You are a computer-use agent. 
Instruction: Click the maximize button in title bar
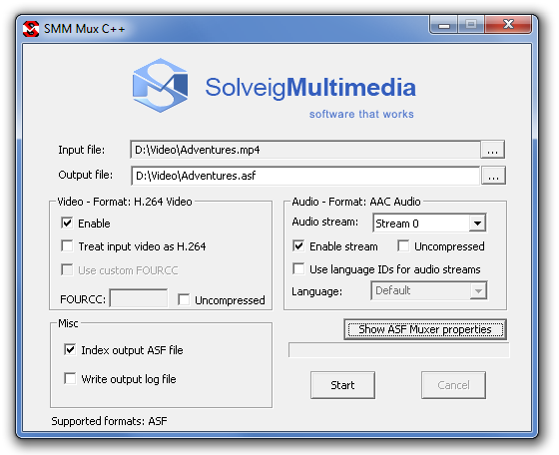471,25
